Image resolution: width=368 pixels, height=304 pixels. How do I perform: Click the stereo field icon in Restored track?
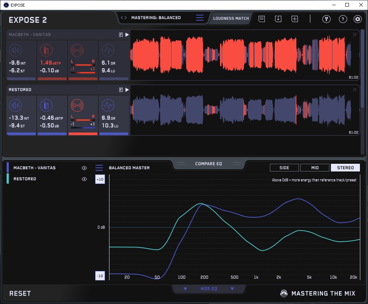click(77, 106)
